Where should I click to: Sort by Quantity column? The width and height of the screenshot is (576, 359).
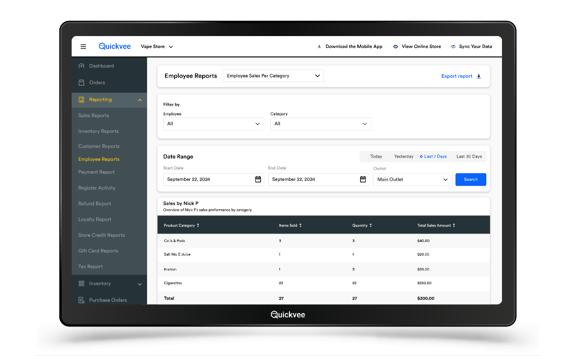pyautogui.click(x=362, y=225)
